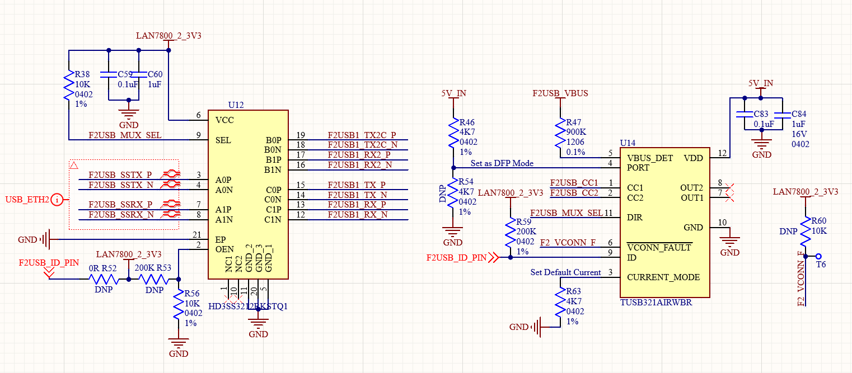Image resolution: width=852 pixels, height=373 pixels.
Task: Select the TUSB321AIRWBR part number text
Action: [x=656, y=303]
